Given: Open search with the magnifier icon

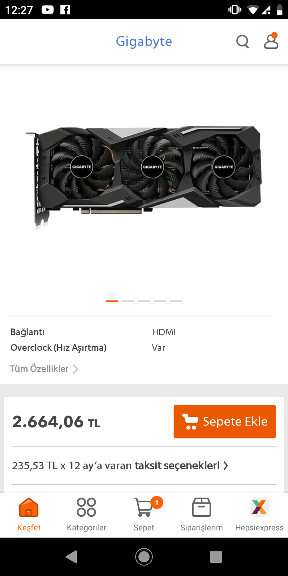Looking at the screenshot, I should pos(242,41).
